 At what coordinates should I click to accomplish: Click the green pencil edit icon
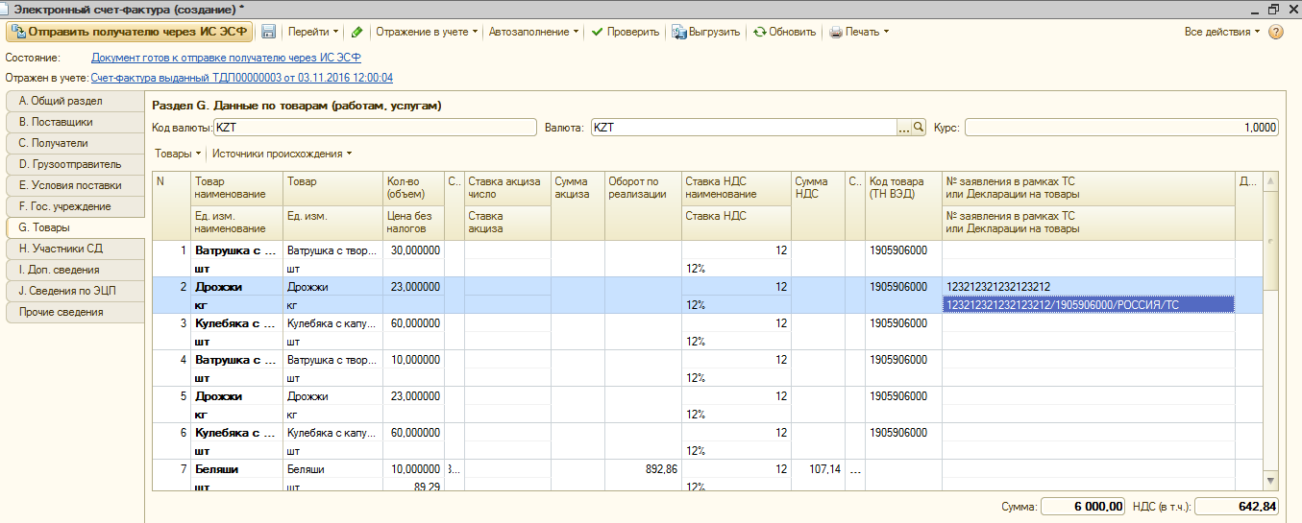pyautogui.click(x=356, y=32)
